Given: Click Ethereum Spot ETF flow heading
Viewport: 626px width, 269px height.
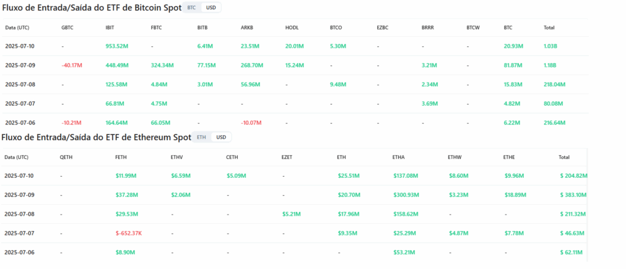Looking at the screenshot, I should 96,138.
